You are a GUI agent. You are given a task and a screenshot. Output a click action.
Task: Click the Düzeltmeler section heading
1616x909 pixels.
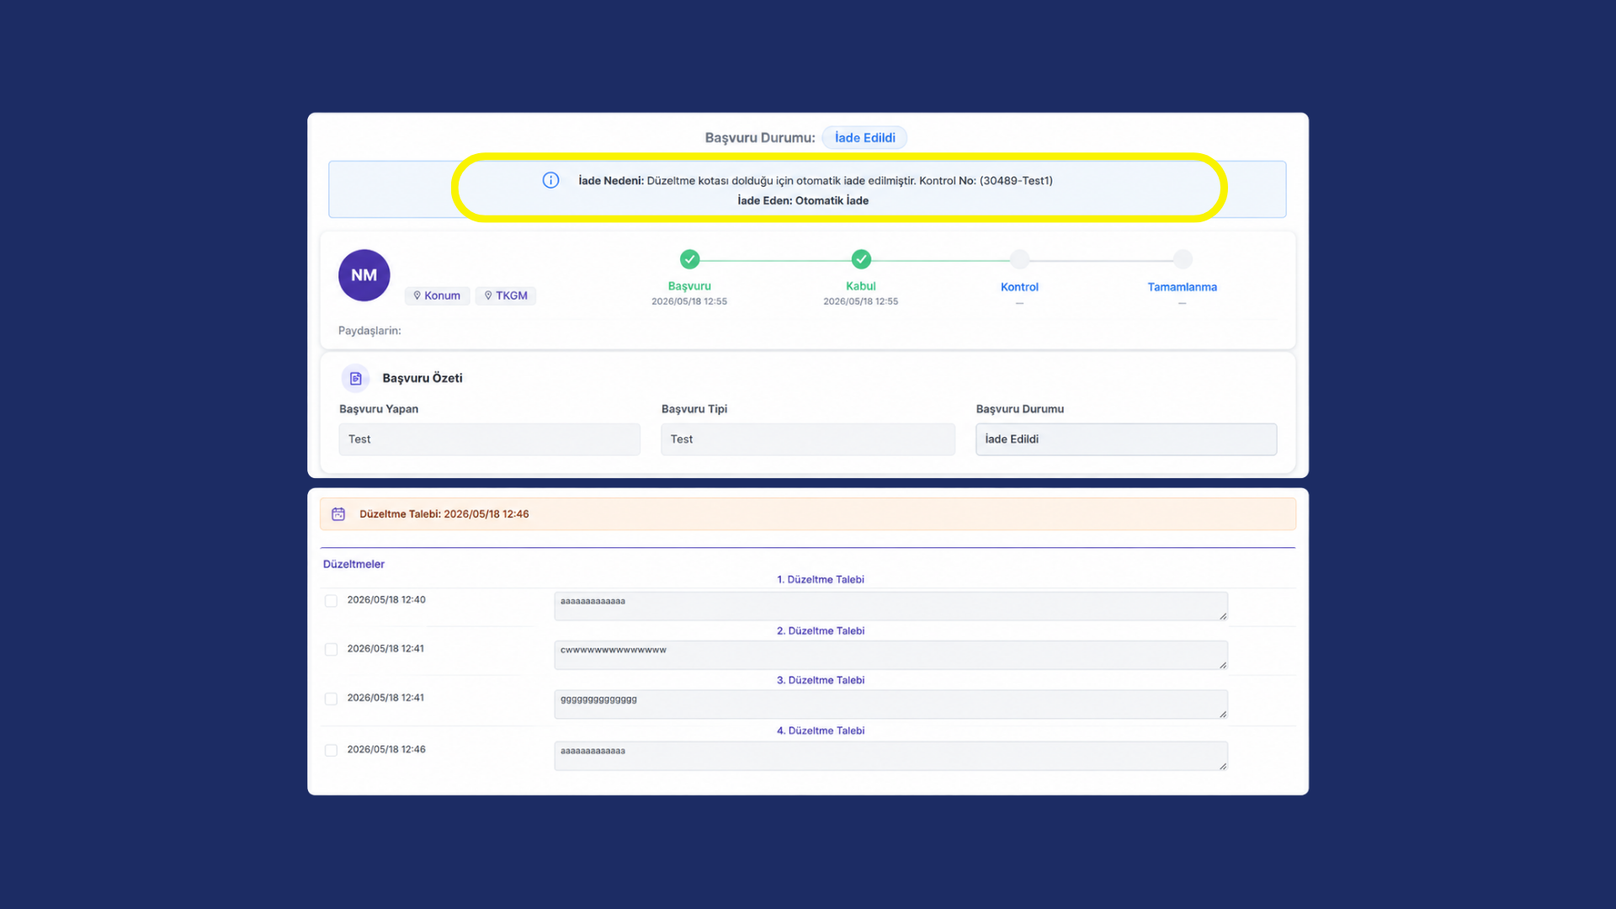point(353,564)
